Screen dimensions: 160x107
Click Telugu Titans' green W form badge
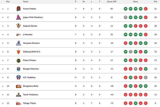pyautogui.click(x=135, y=103)
